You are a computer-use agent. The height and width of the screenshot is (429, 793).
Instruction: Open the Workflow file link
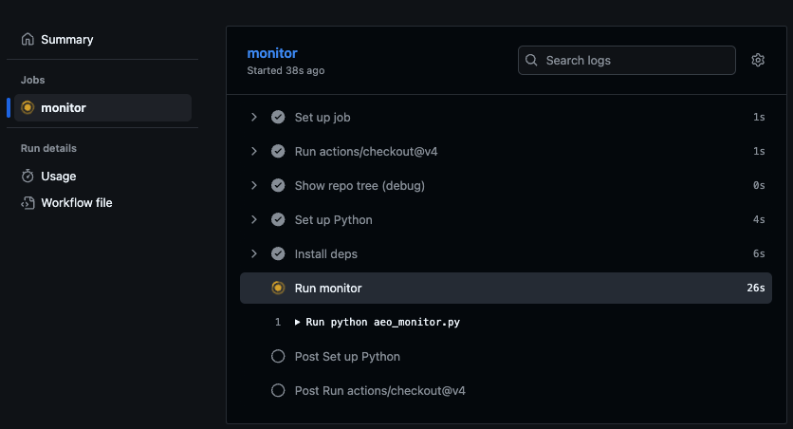pyautogui.click(x=76, y=203)
